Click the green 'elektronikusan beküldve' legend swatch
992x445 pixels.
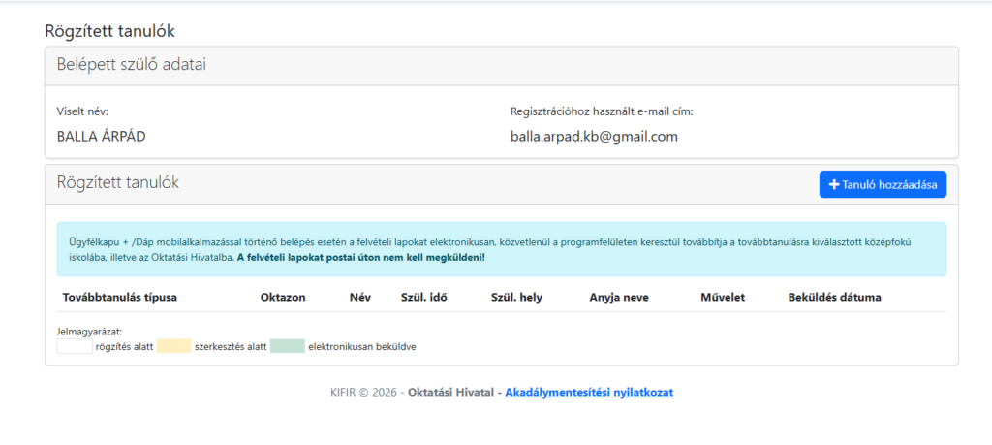287,346
